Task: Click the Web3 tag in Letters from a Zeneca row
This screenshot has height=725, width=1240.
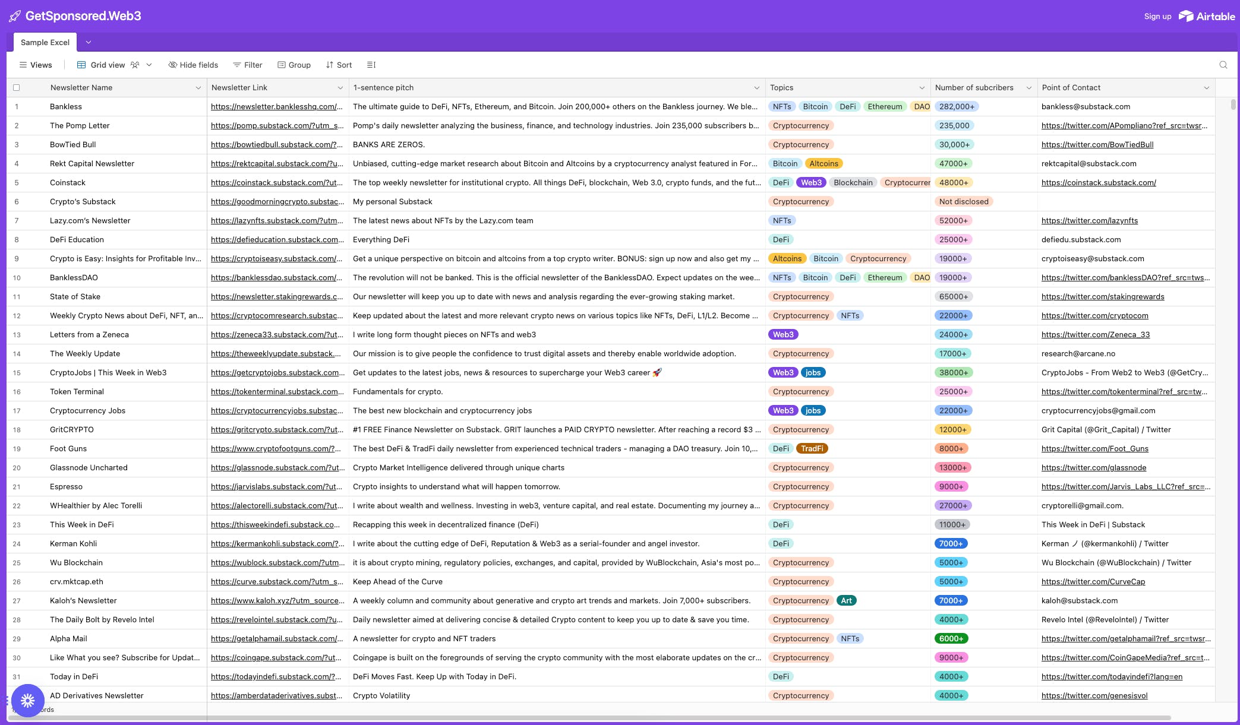Action: coord(783,335)
